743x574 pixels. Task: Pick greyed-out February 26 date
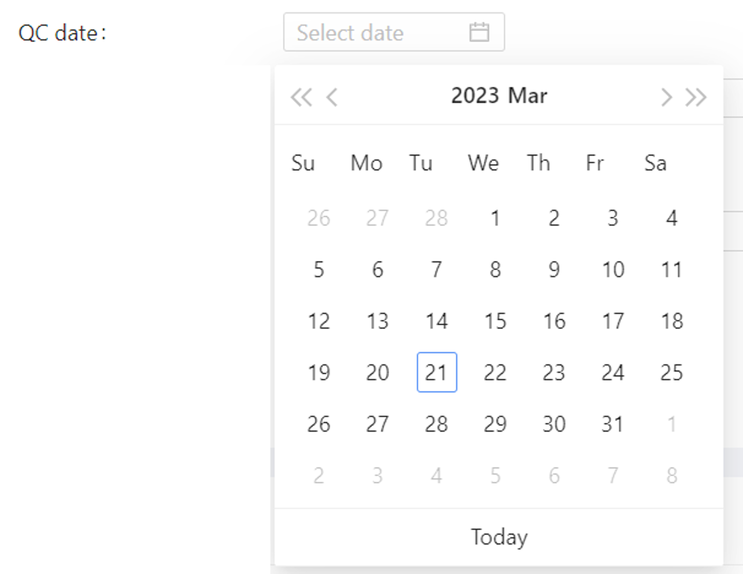[319, 218]
